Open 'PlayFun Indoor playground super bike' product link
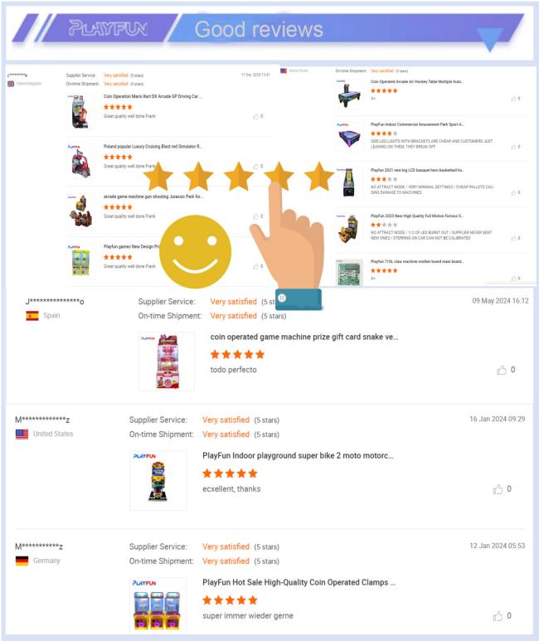Image resolution: width=539 pixels, height=641 pixels. (x=298, y=455)
